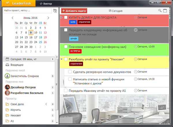
Task: Toggle the Сегодня filter checkbox in toolbar
Action: [110, 11]
